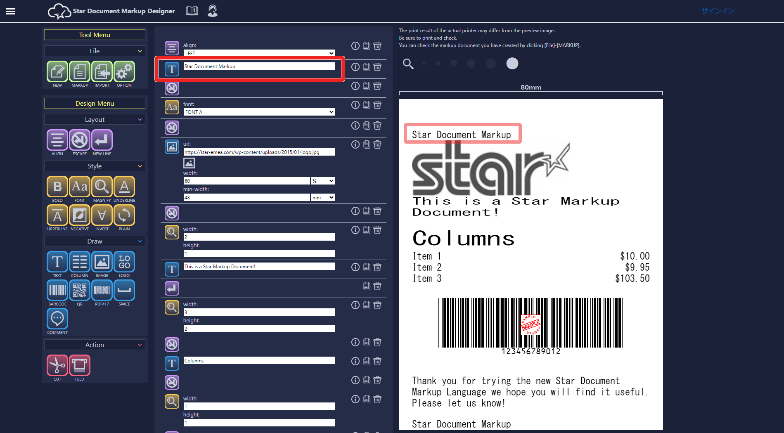The width and height of the screenshot is (784, 433).
Task: Collapse the Draw section
Action: coord(95,241)
